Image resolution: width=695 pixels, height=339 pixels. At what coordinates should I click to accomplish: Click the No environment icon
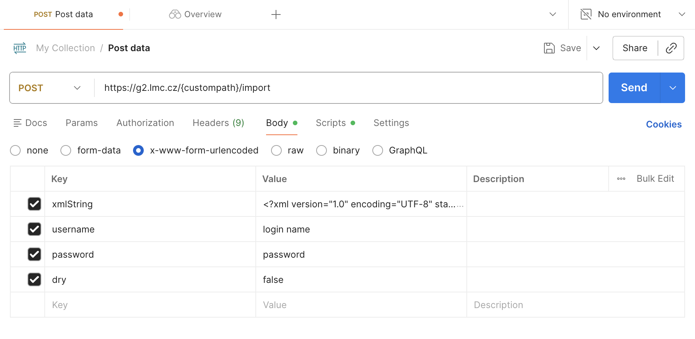(x=586, y=15)
